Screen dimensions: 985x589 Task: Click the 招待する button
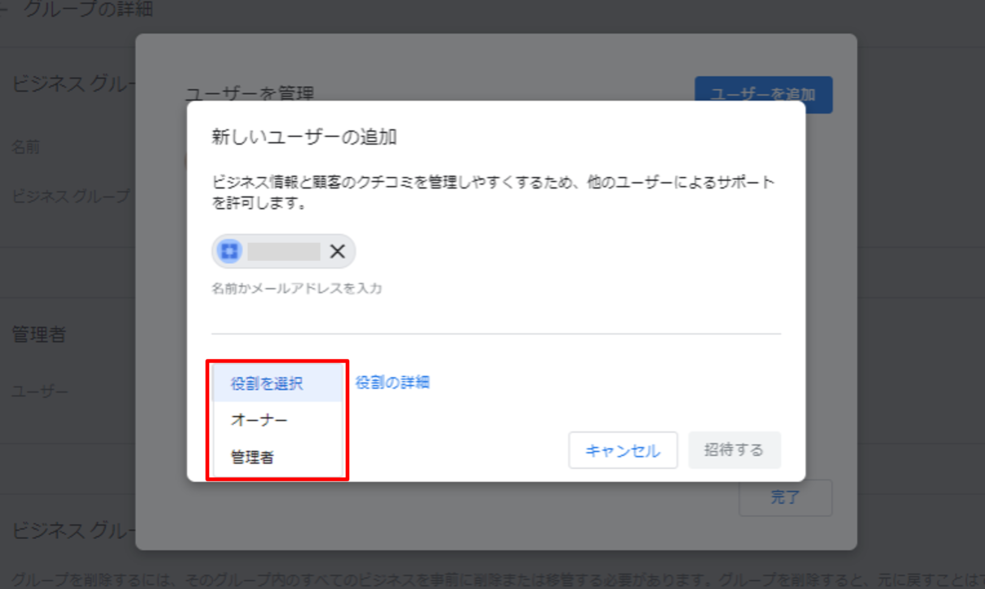pyautogui.click(x=734, y=450)
